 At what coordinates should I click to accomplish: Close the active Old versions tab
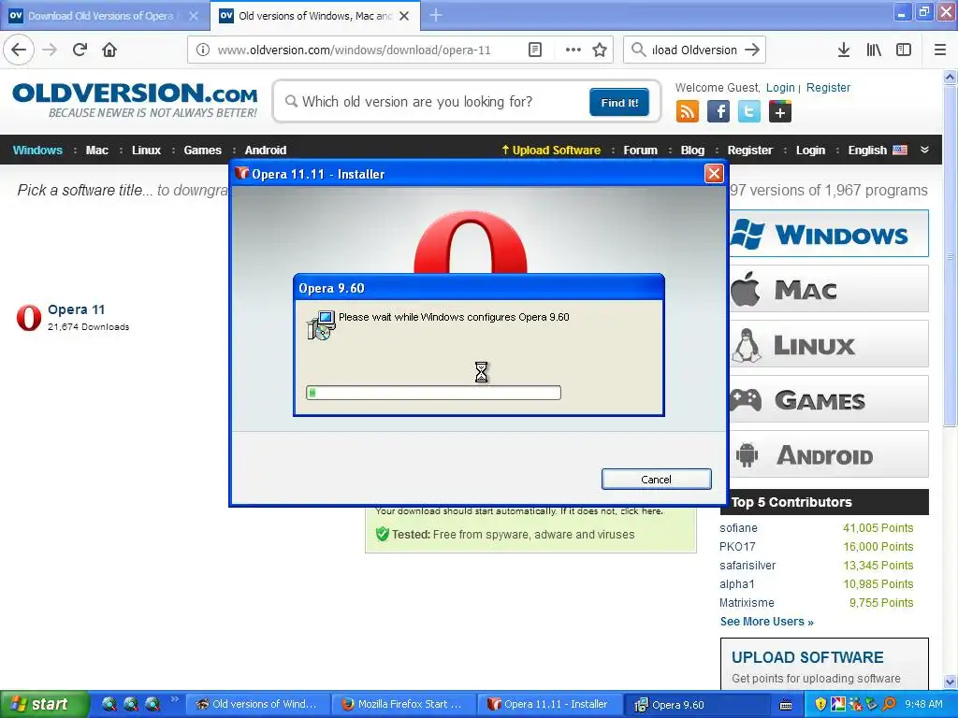click(x=404, y=16)
